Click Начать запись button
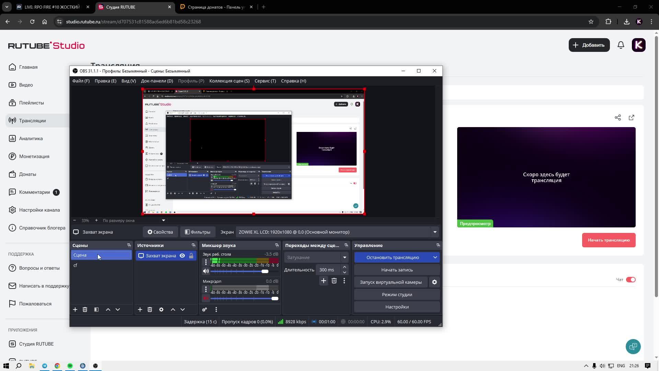The image size is (659, 371). pos(397,270)
